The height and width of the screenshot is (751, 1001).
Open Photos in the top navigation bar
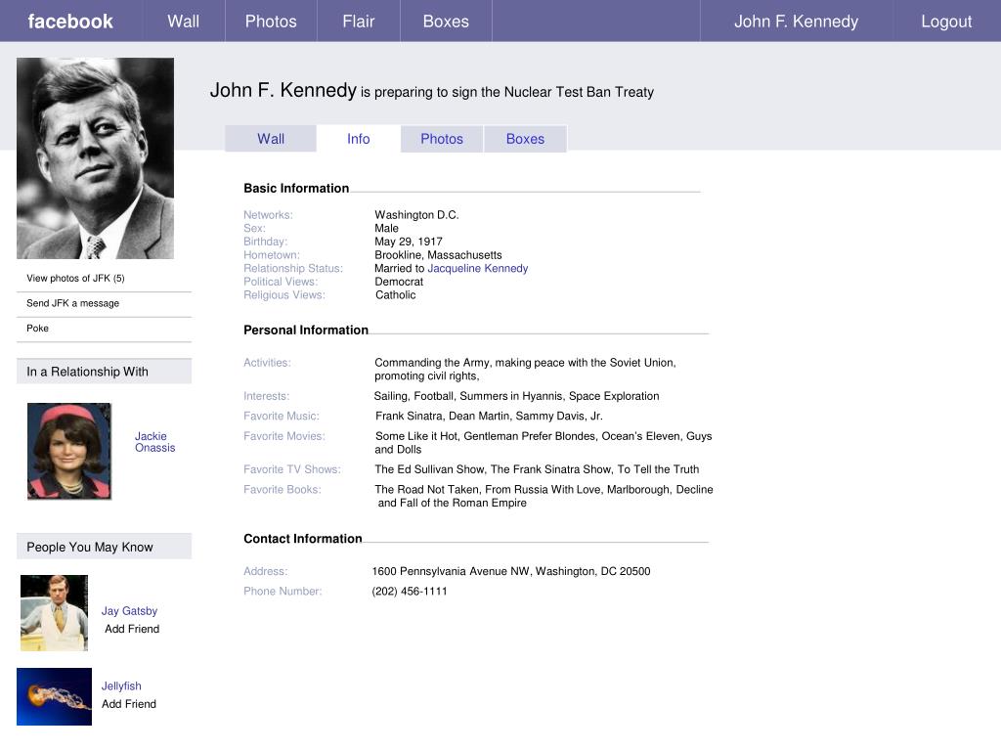click(x=271, y=22)
